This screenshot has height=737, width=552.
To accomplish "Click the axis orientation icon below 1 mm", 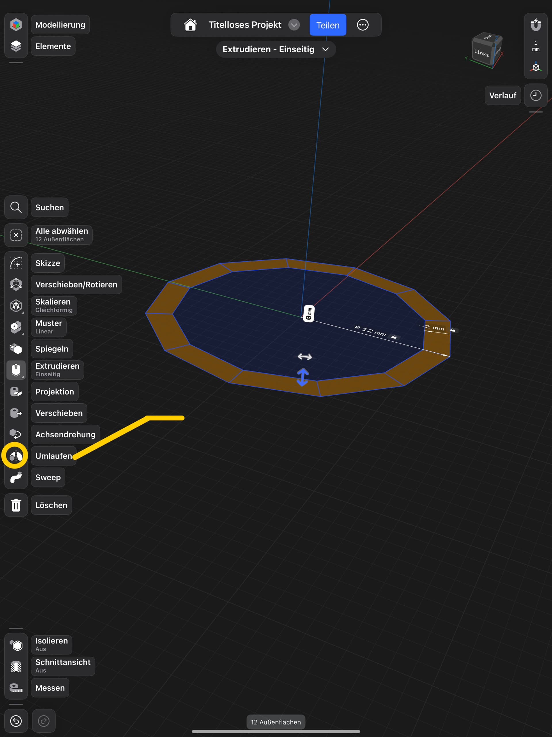I will pos(536,67).
